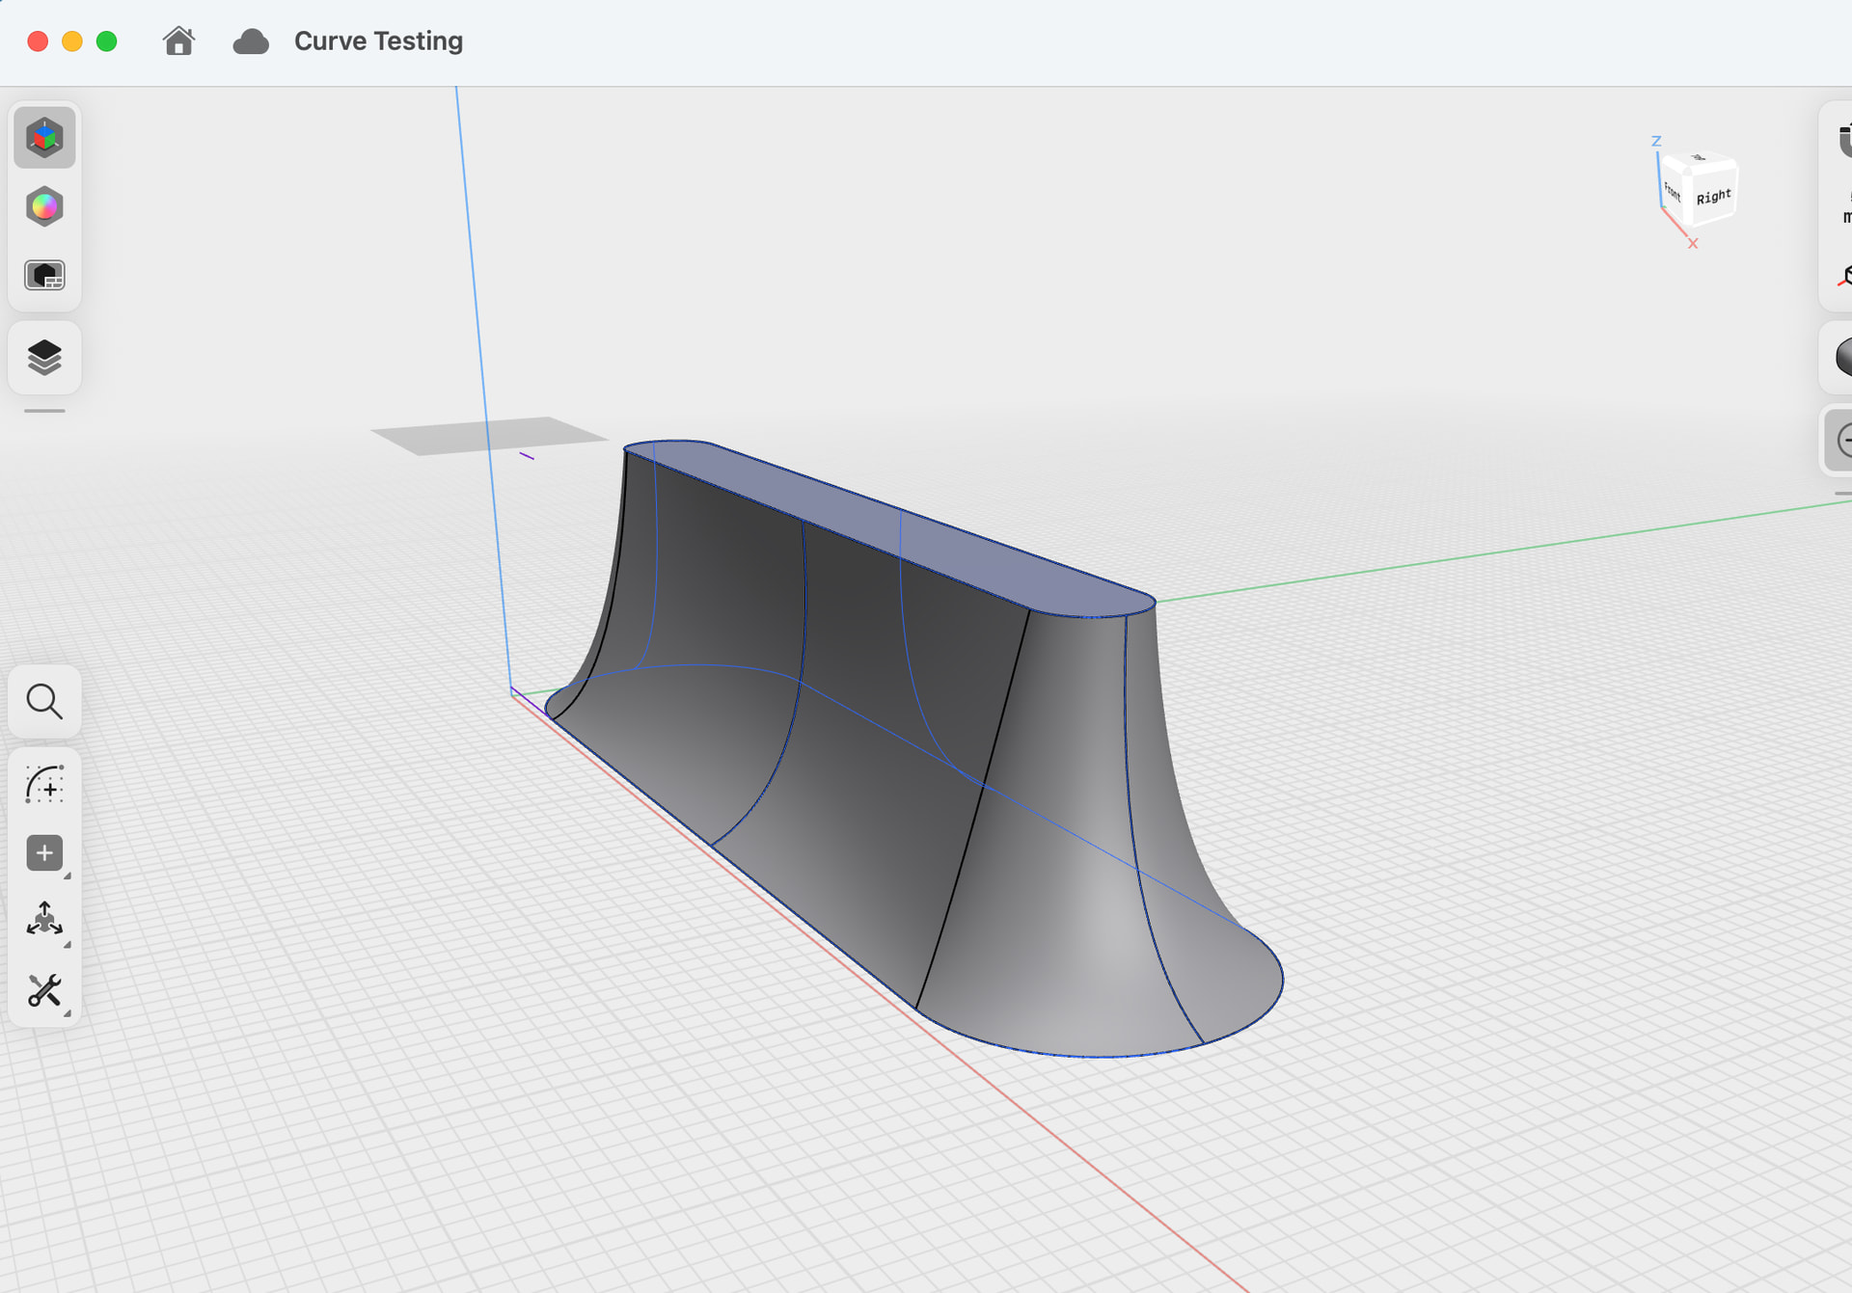This screenshot has width=1852, height=1293.
Task: Click the minus zoom button at right edge
Action: (1843, 441)
